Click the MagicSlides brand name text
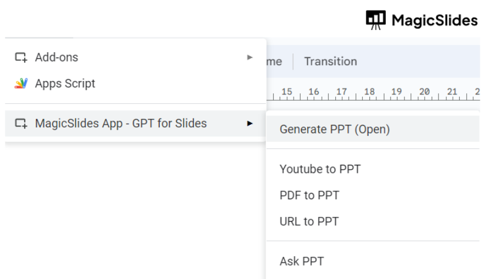The height and width of the screenshot is (279, 485). [x=434, y=21]
